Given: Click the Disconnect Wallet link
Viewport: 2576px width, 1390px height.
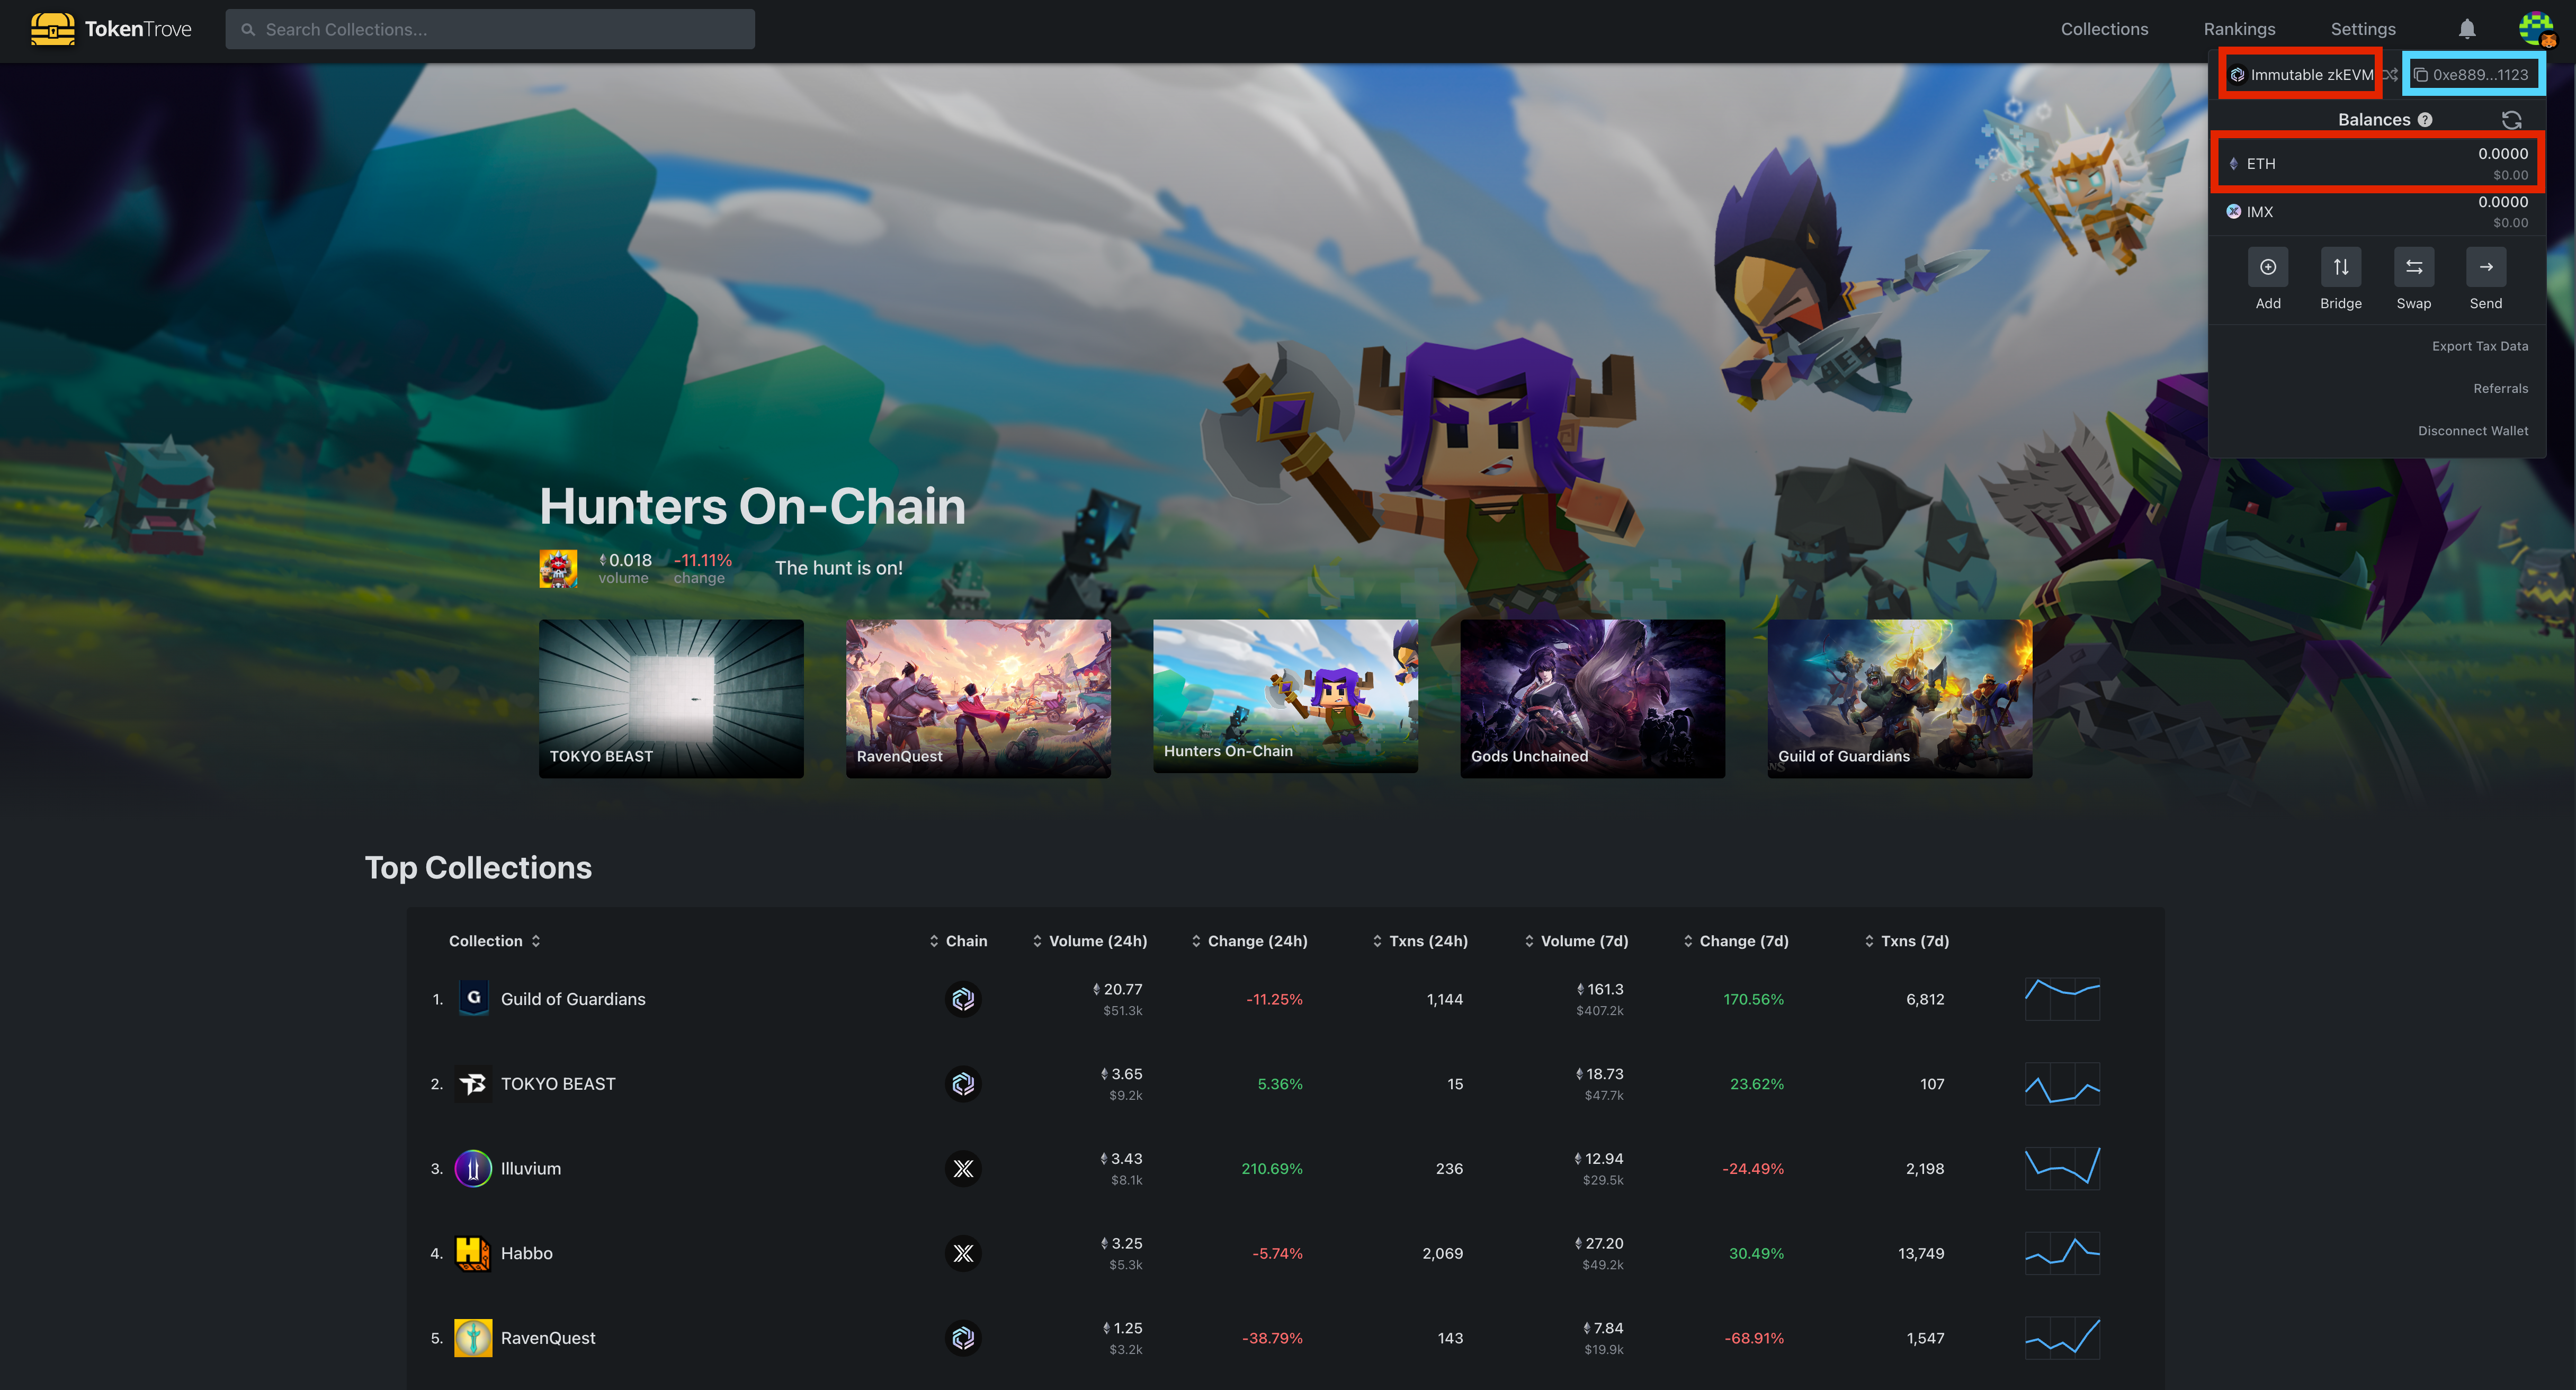Looking at the screenshot, I should (x=2473, y=431).
